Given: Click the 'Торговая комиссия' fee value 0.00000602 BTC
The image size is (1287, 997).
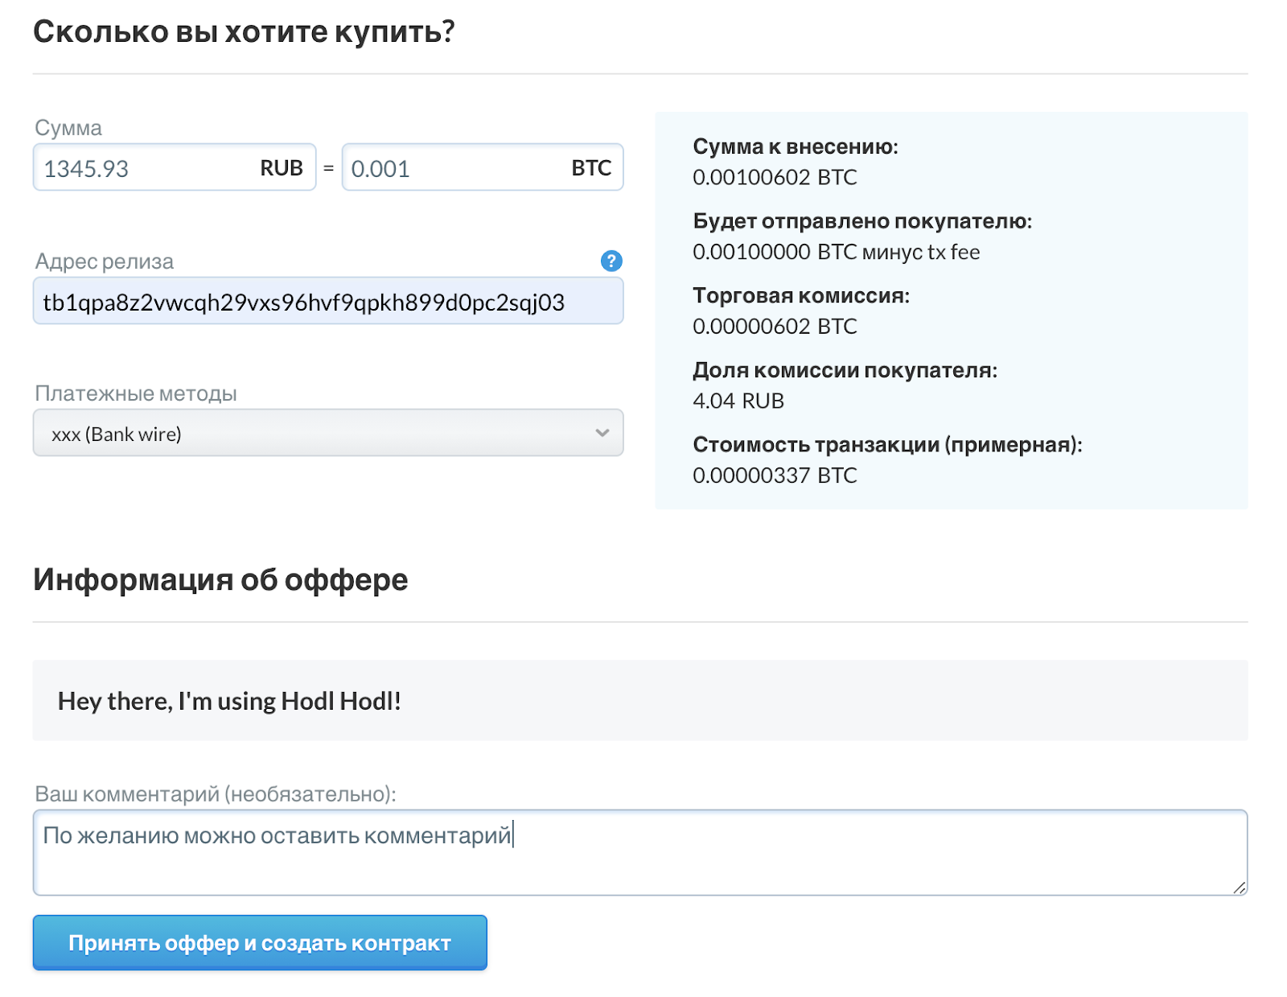Looking at the screenshot, I should click(x=775, y=326).
